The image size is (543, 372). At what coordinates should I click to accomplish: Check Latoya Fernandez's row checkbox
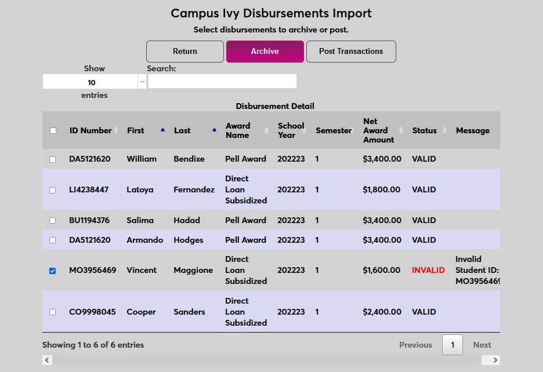coord(53,190)
